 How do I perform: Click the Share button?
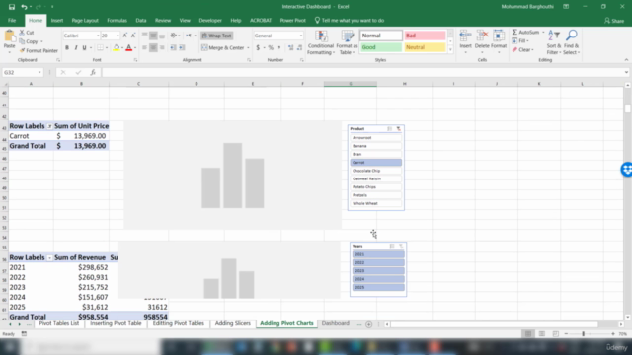coord(614,21)
